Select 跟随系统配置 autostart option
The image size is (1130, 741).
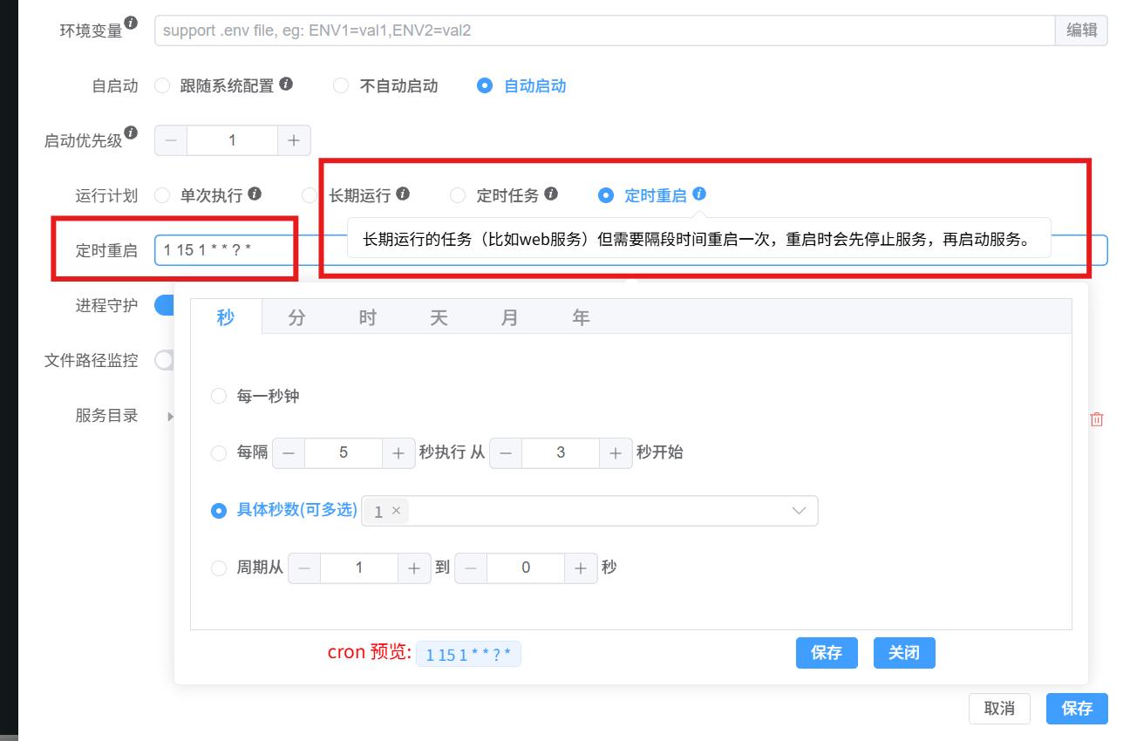pyautogui.click(x=162, y=85)
